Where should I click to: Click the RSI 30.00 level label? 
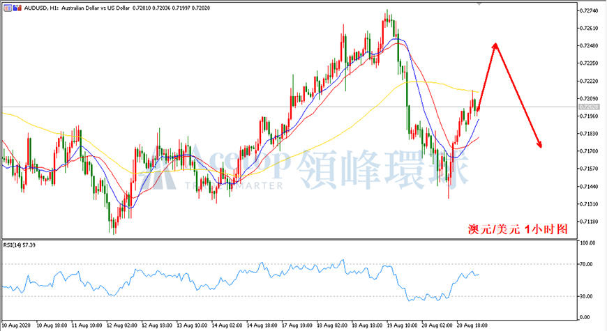(x=586, y=296)
